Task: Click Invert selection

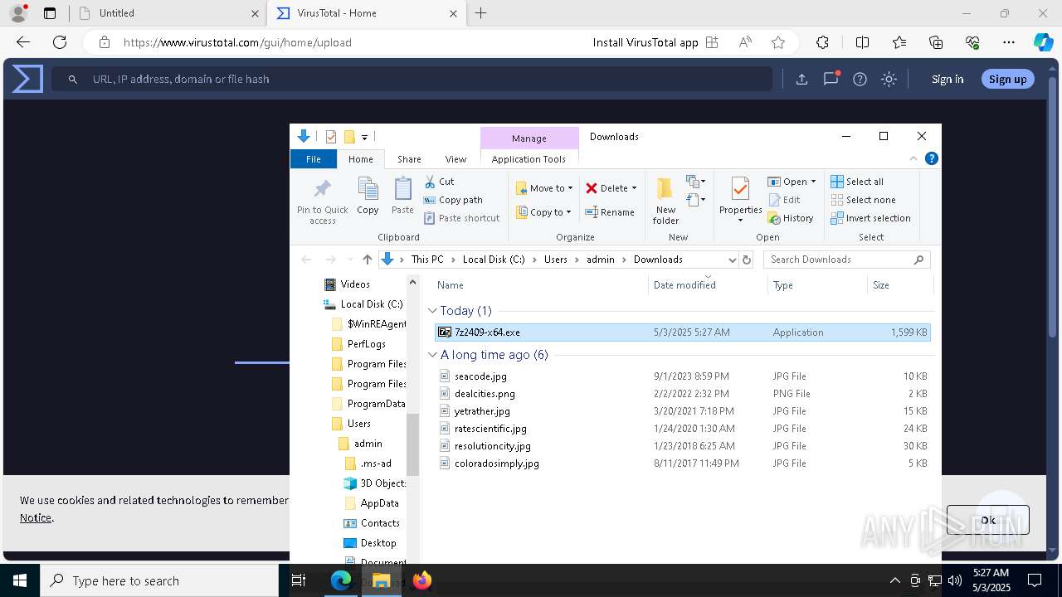Action: [x=870, y=218]
